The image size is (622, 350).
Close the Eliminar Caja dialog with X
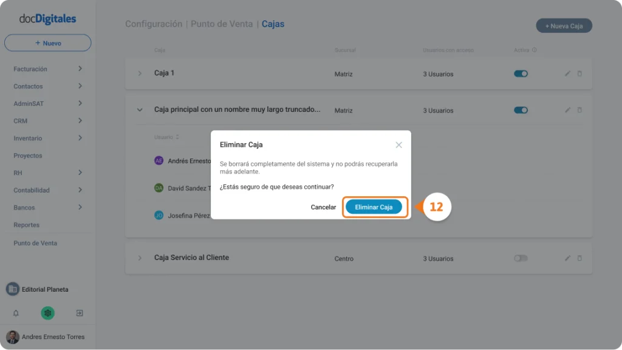398,145
